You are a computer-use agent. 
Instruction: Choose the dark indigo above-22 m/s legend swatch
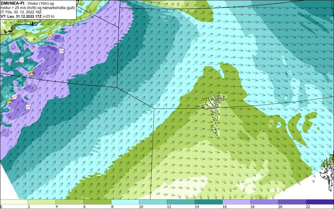click(x=320, y=202)
